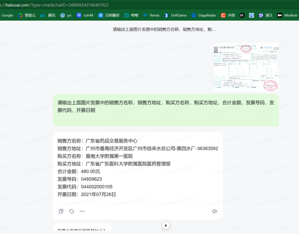
Task: Open the Medium bookmark
Action: [x=287, y=15]
